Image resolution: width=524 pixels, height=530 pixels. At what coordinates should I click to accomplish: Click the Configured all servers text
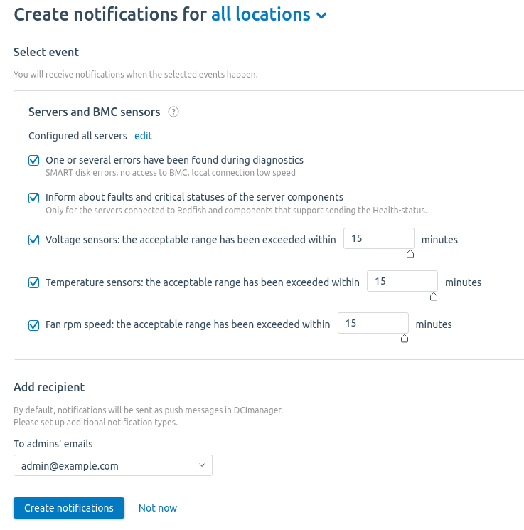77,136
